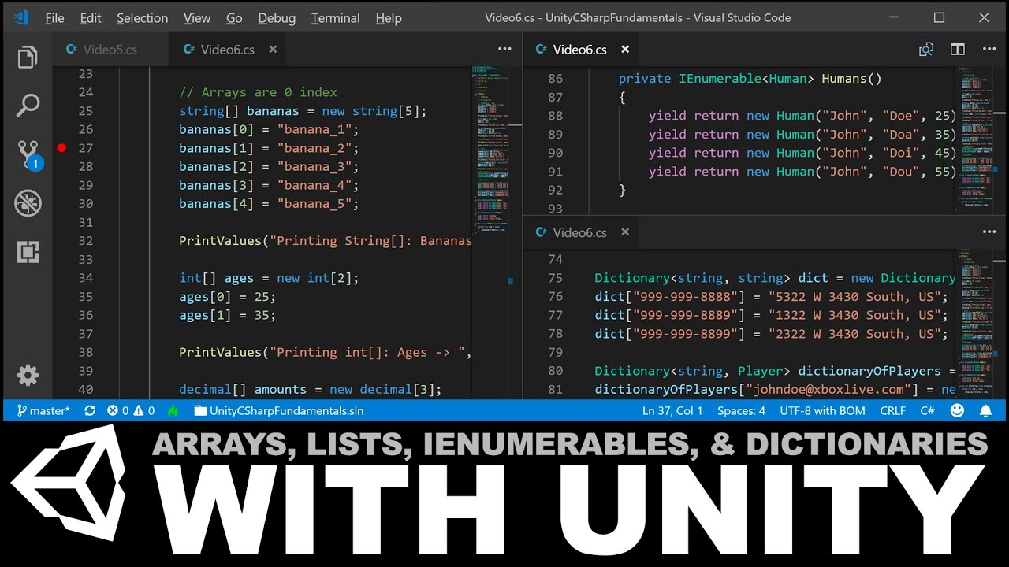Click the VS Code logo icon
Image resolution: width=1009 pixels, height=567 pixels.
coord(21,17)
